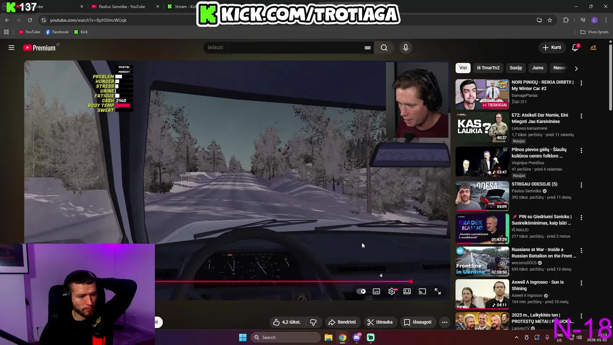Show hidden system tray icons
The width and height of the screenshot is (613, 345).
pyautogui.click(x=516, y=337)
